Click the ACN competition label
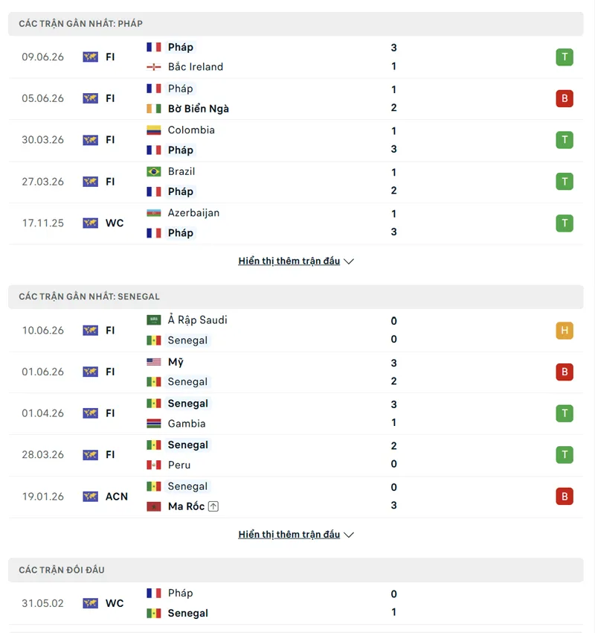The width and height of the screenshot is (595, 633). (117, 497)
